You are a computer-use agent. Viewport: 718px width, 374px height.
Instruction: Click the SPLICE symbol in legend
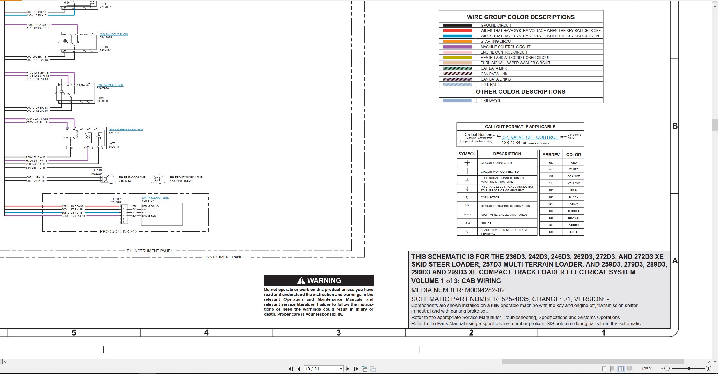click(467, 223)
